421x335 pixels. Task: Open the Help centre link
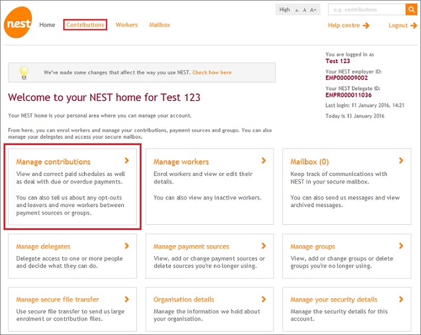click(x=344, y=25)
